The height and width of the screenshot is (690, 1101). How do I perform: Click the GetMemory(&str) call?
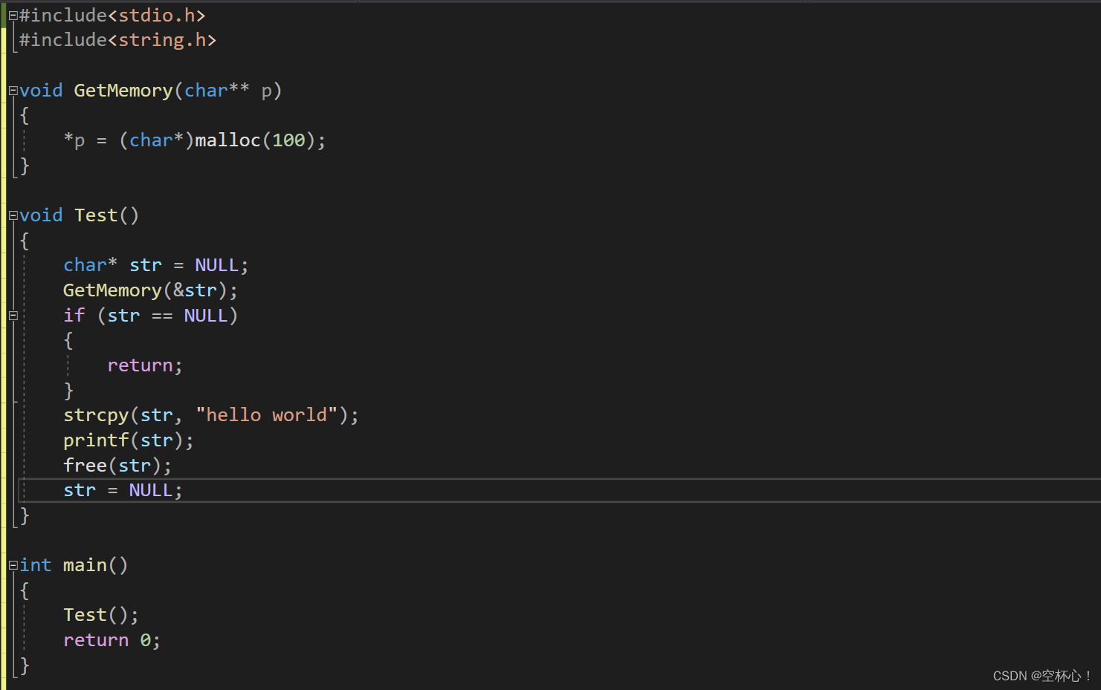tap(150, 290)
